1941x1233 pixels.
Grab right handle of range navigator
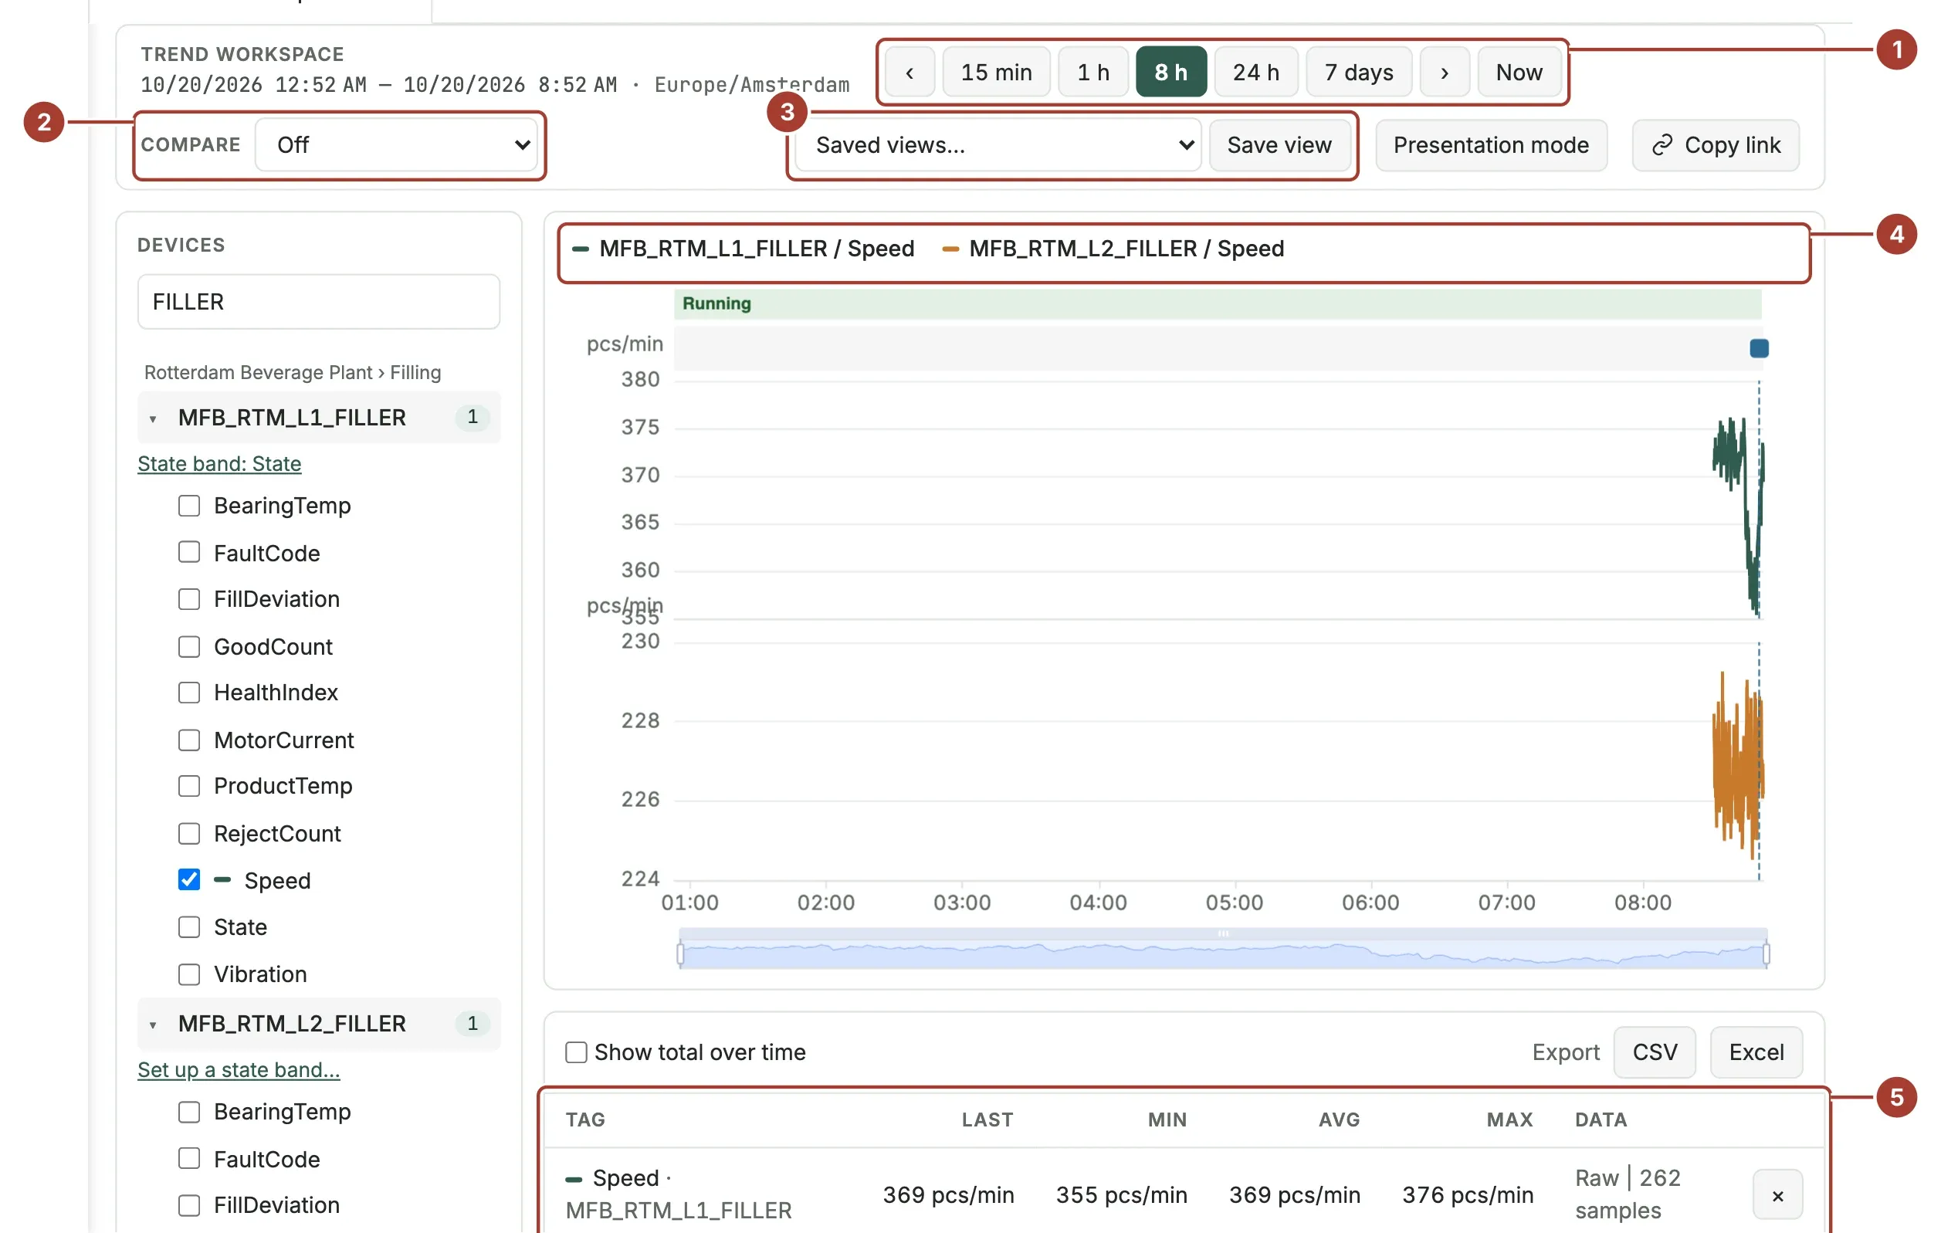[1766, 954]
